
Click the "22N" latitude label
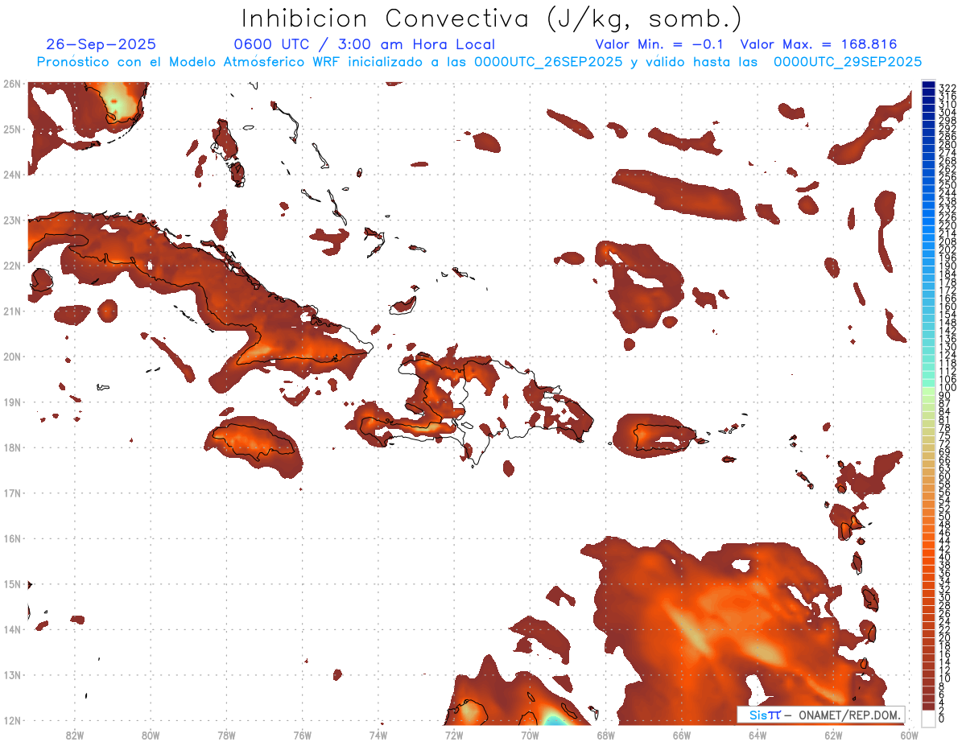point(12,265)
